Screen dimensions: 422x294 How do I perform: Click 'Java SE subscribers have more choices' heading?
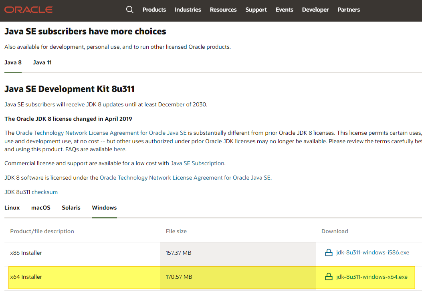click(x=85, y=32)
